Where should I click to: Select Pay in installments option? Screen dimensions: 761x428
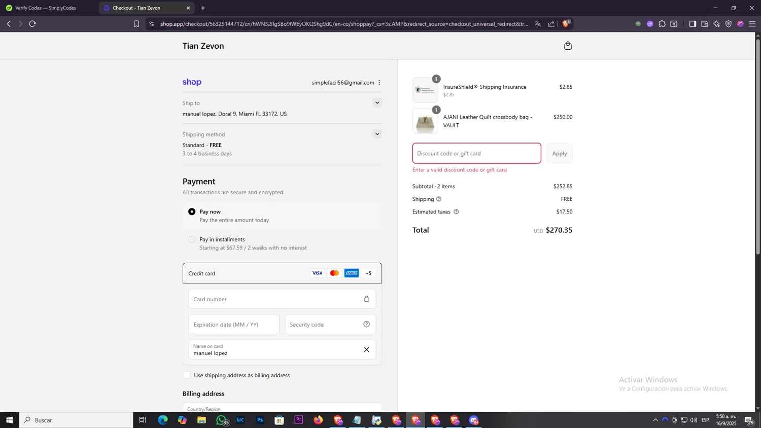click(x=192, y=239)
